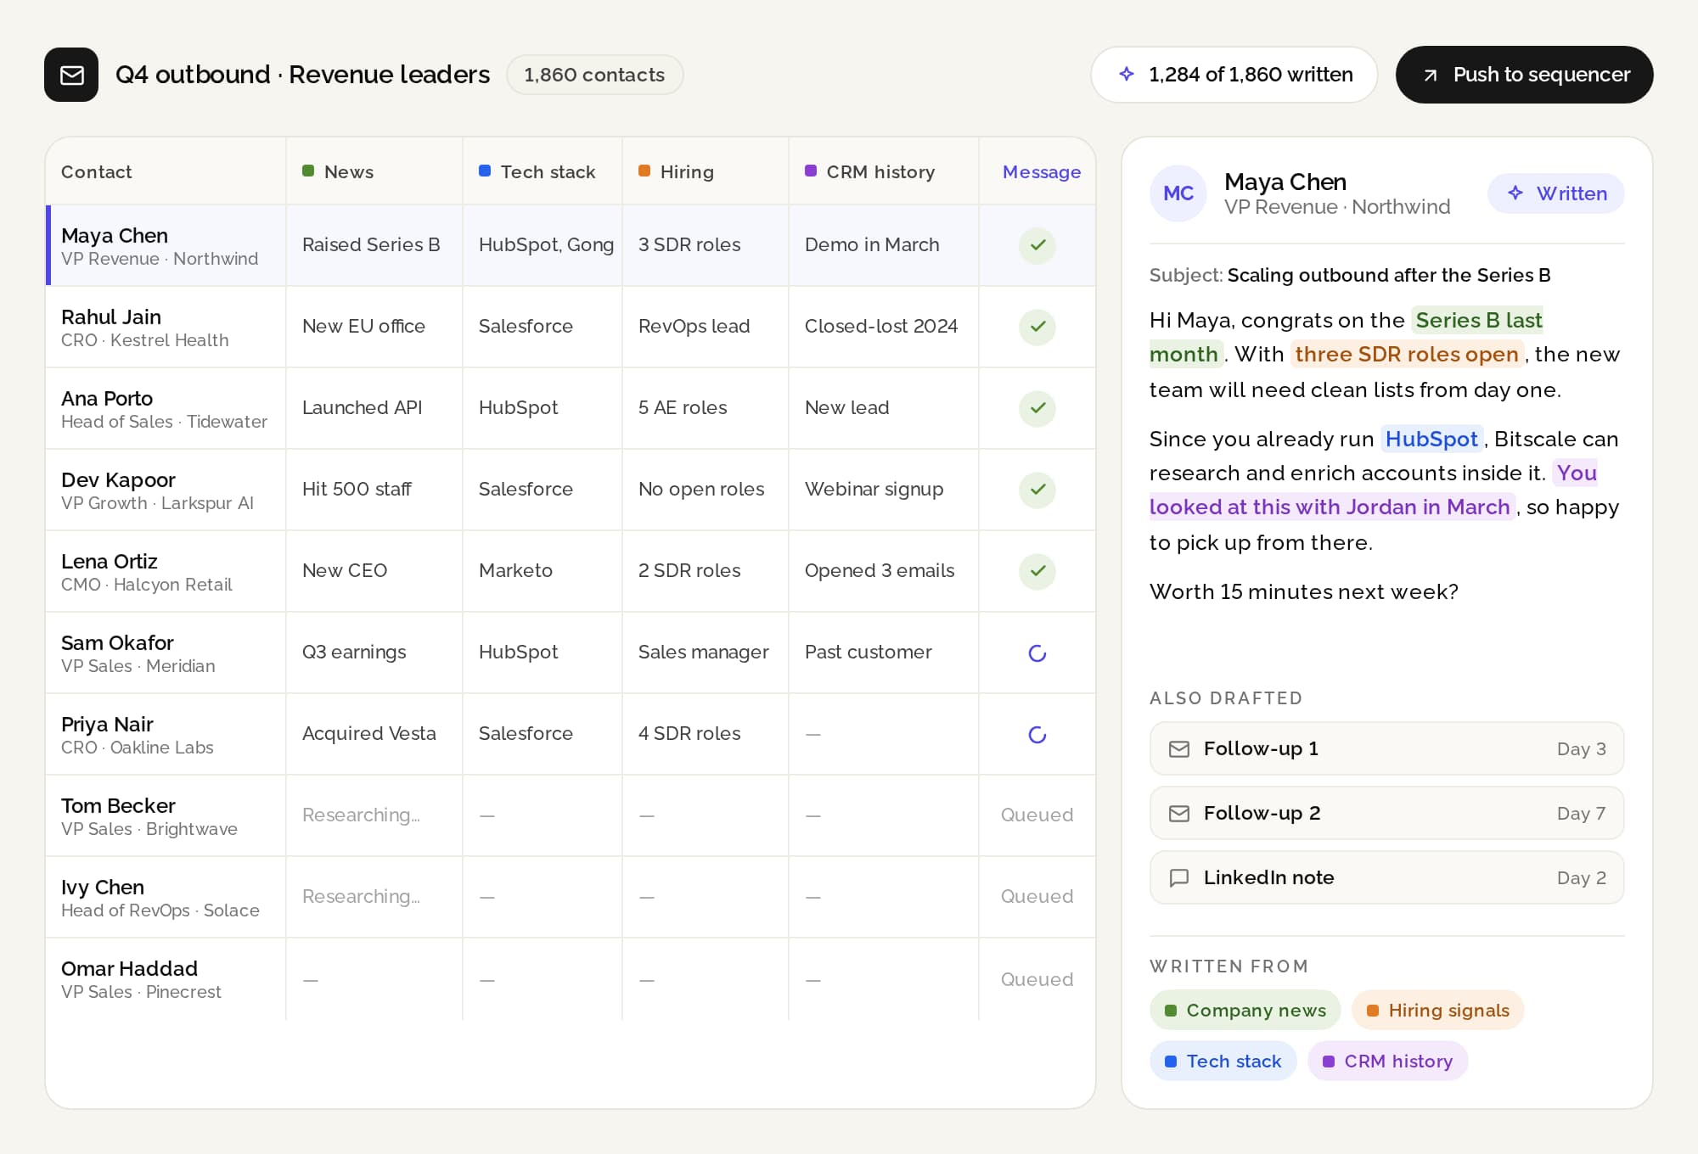This screenshot has width=1698, height=1154.
Task: Click the loading spinner in Sam Okafor's row
Action: click(1037, 653)
